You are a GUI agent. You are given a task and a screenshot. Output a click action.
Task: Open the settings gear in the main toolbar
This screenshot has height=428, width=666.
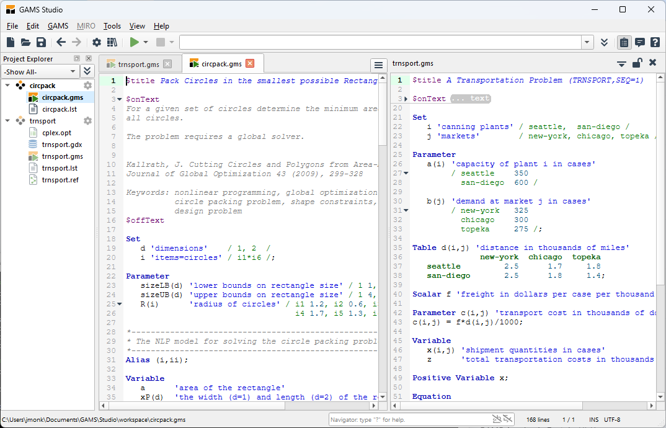97,42
